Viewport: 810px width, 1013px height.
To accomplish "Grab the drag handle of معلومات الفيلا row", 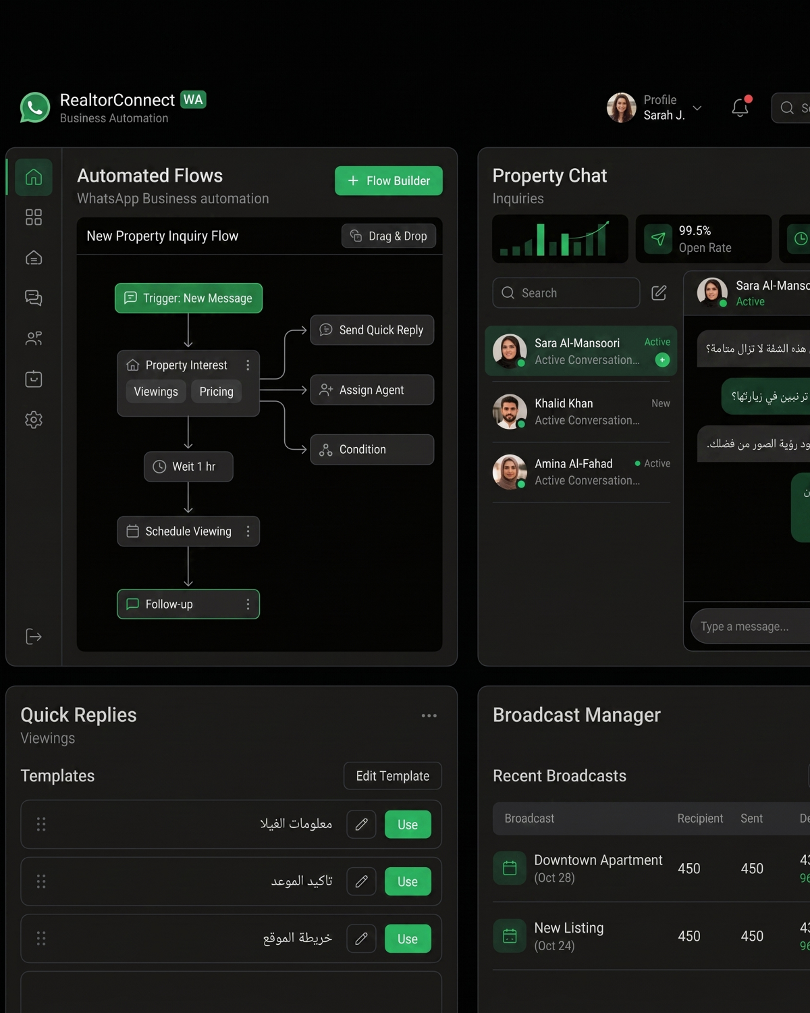I will (41, 824).
